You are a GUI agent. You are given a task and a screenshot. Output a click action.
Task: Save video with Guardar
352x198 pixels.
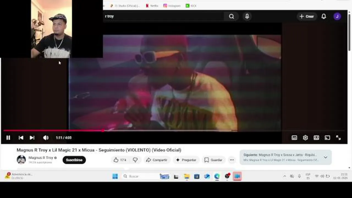click(x=213, y=160)
